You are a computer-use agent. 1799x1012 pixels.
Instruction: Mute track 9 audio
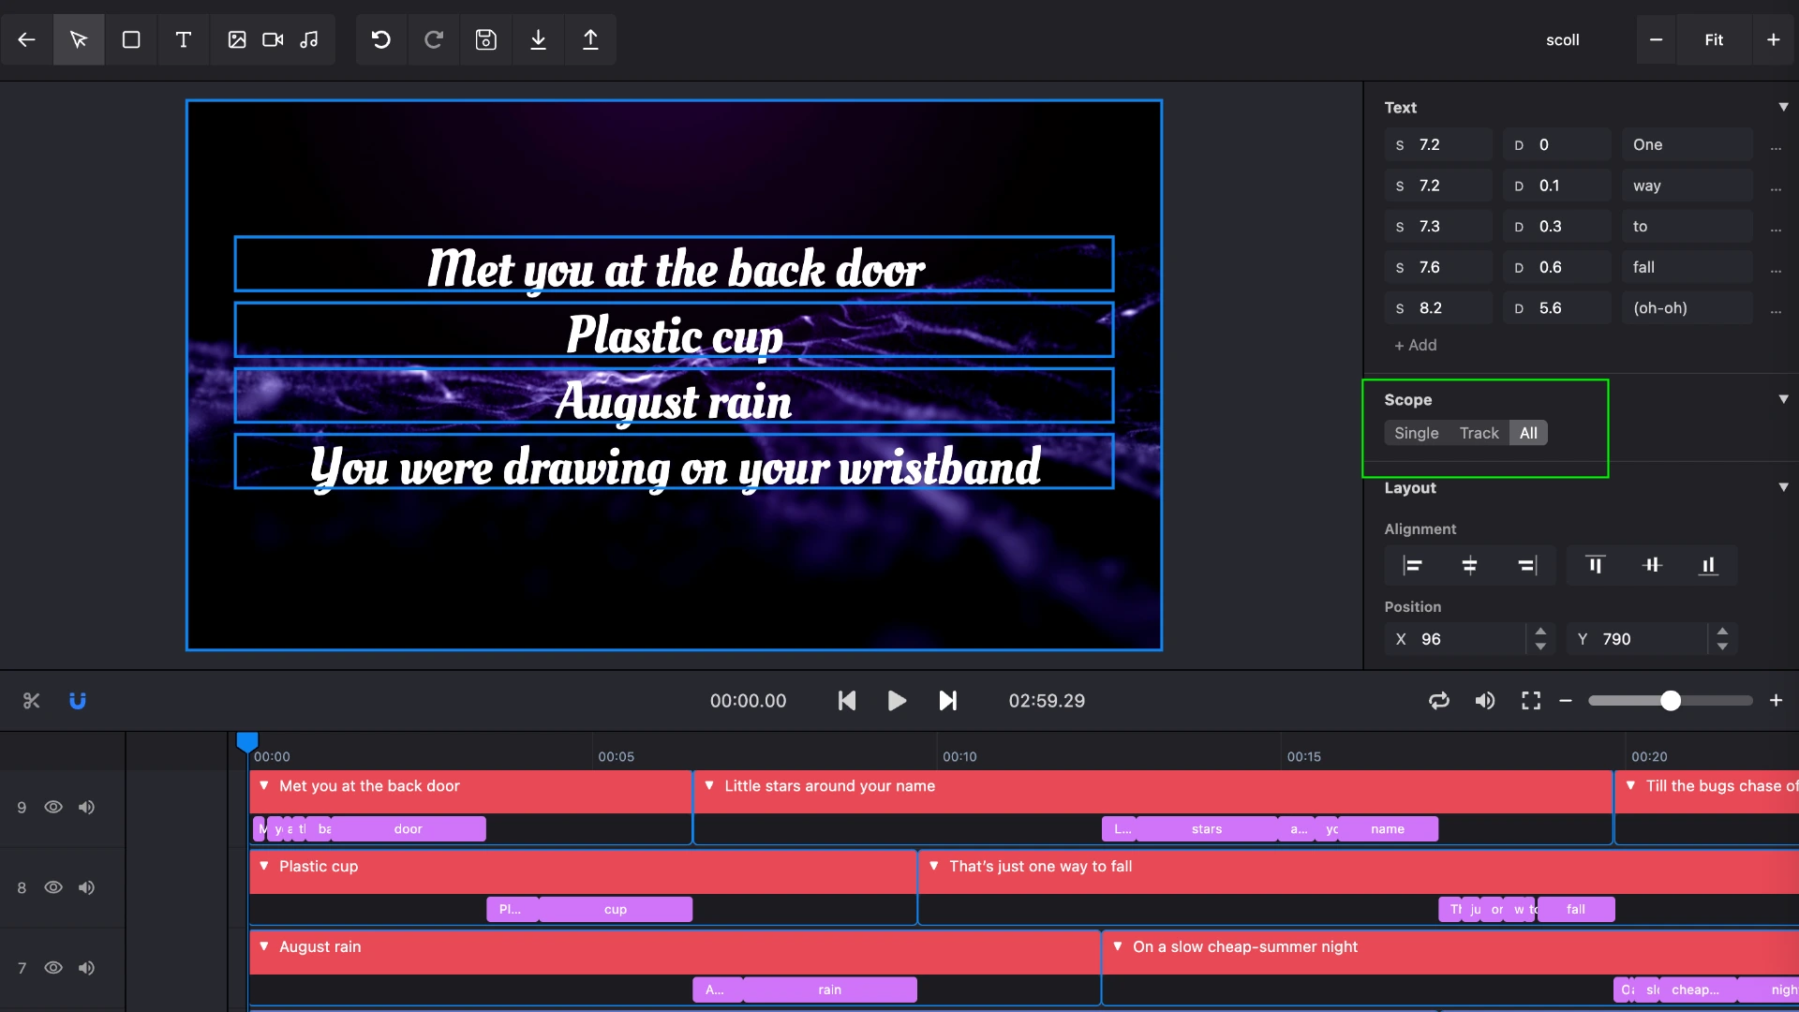(x=86, y=807)
